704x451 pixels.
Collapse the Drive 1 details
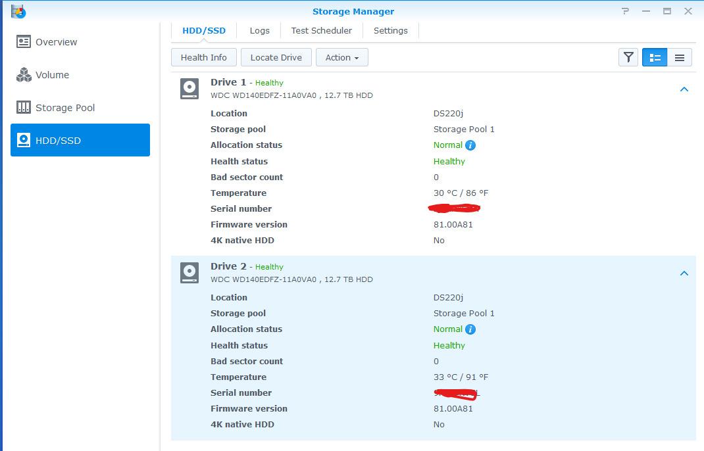684,89
